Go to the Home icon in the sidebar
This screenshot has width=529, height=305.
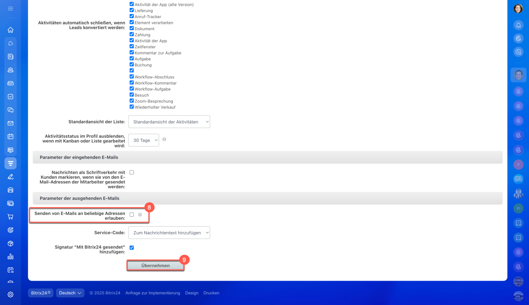click(11, 30)
